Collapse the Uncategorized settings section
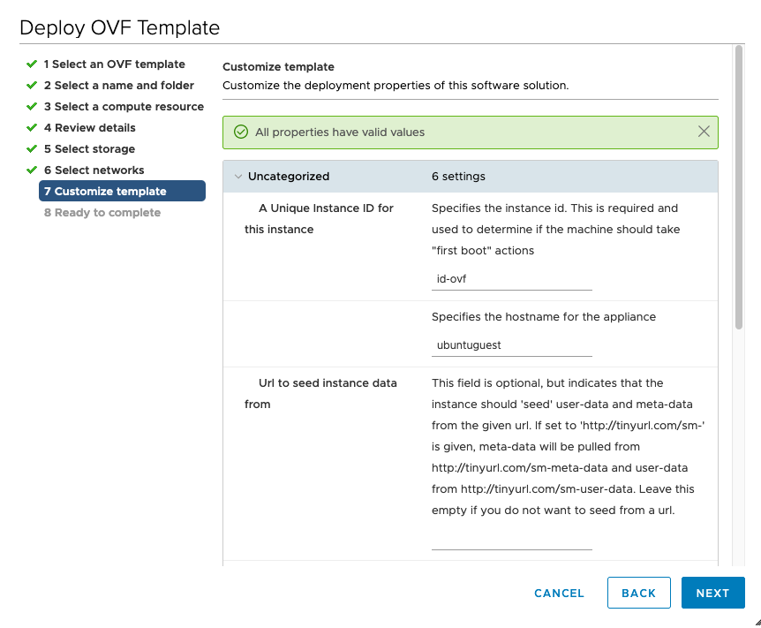Screen dimensions: 761x628 point(237,177)
